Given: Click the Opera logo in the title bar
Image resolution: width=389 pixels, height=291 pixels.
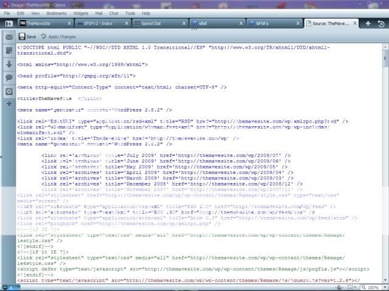Looking at the screenshot, I should click(7, 5).
